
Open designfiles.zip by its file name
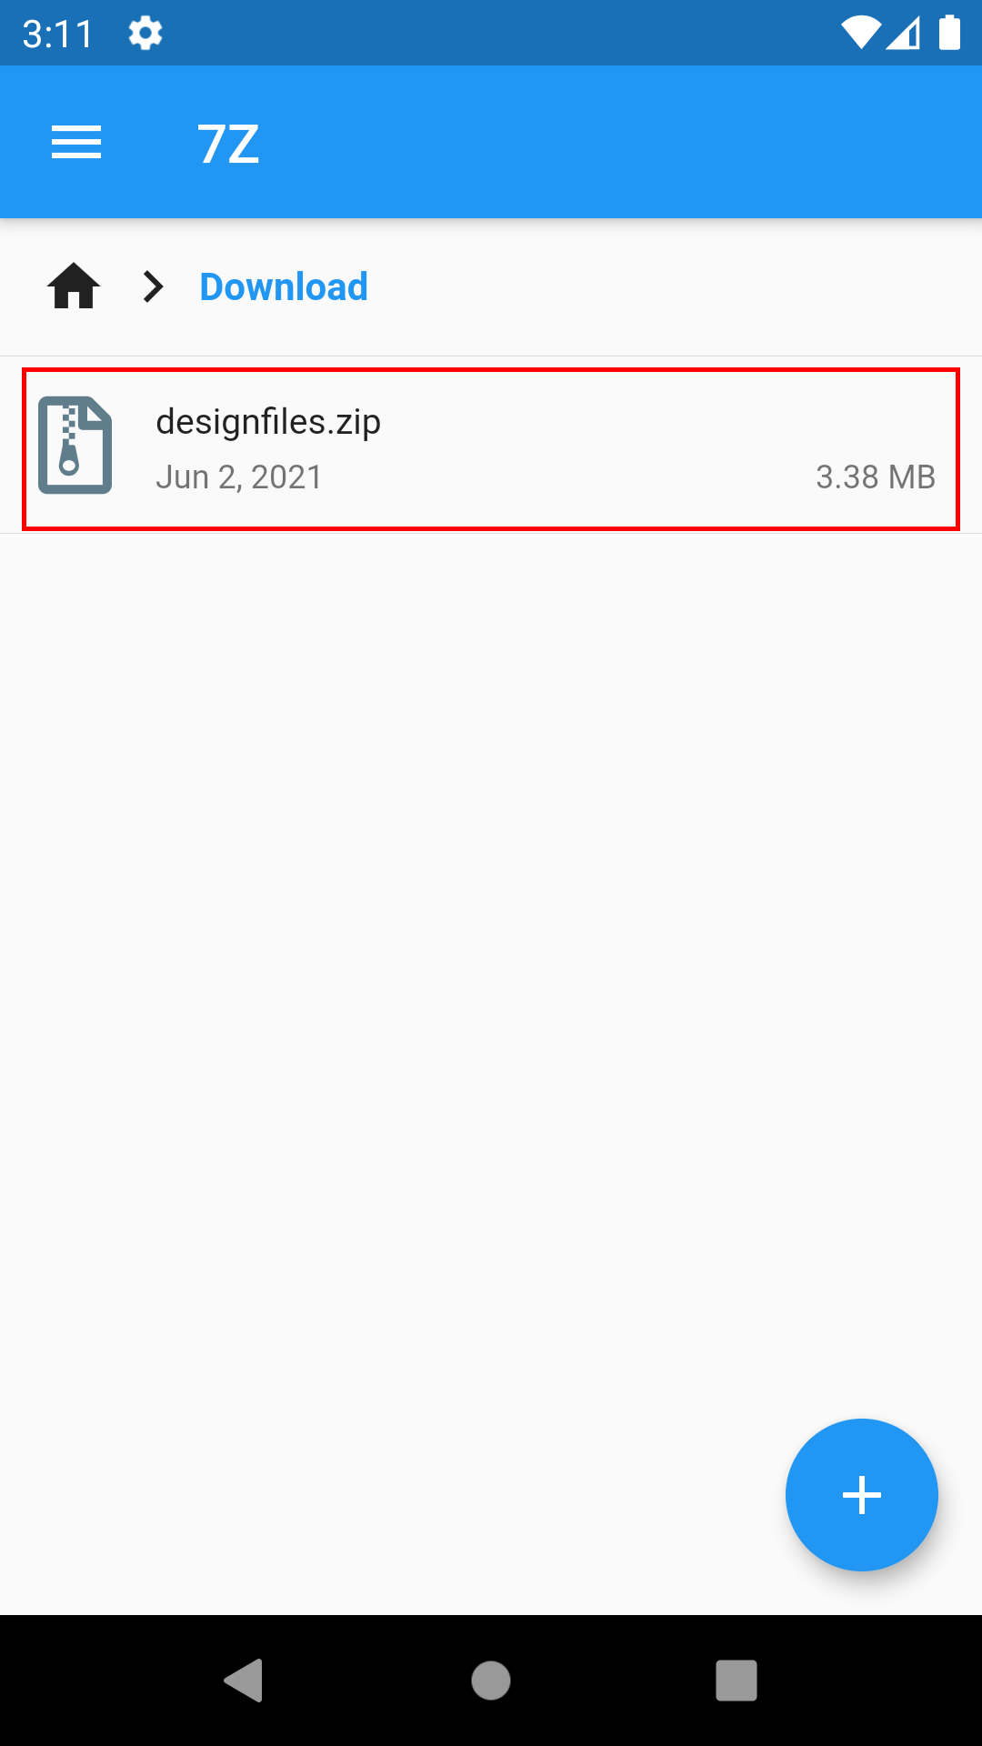tap(268, 422)
